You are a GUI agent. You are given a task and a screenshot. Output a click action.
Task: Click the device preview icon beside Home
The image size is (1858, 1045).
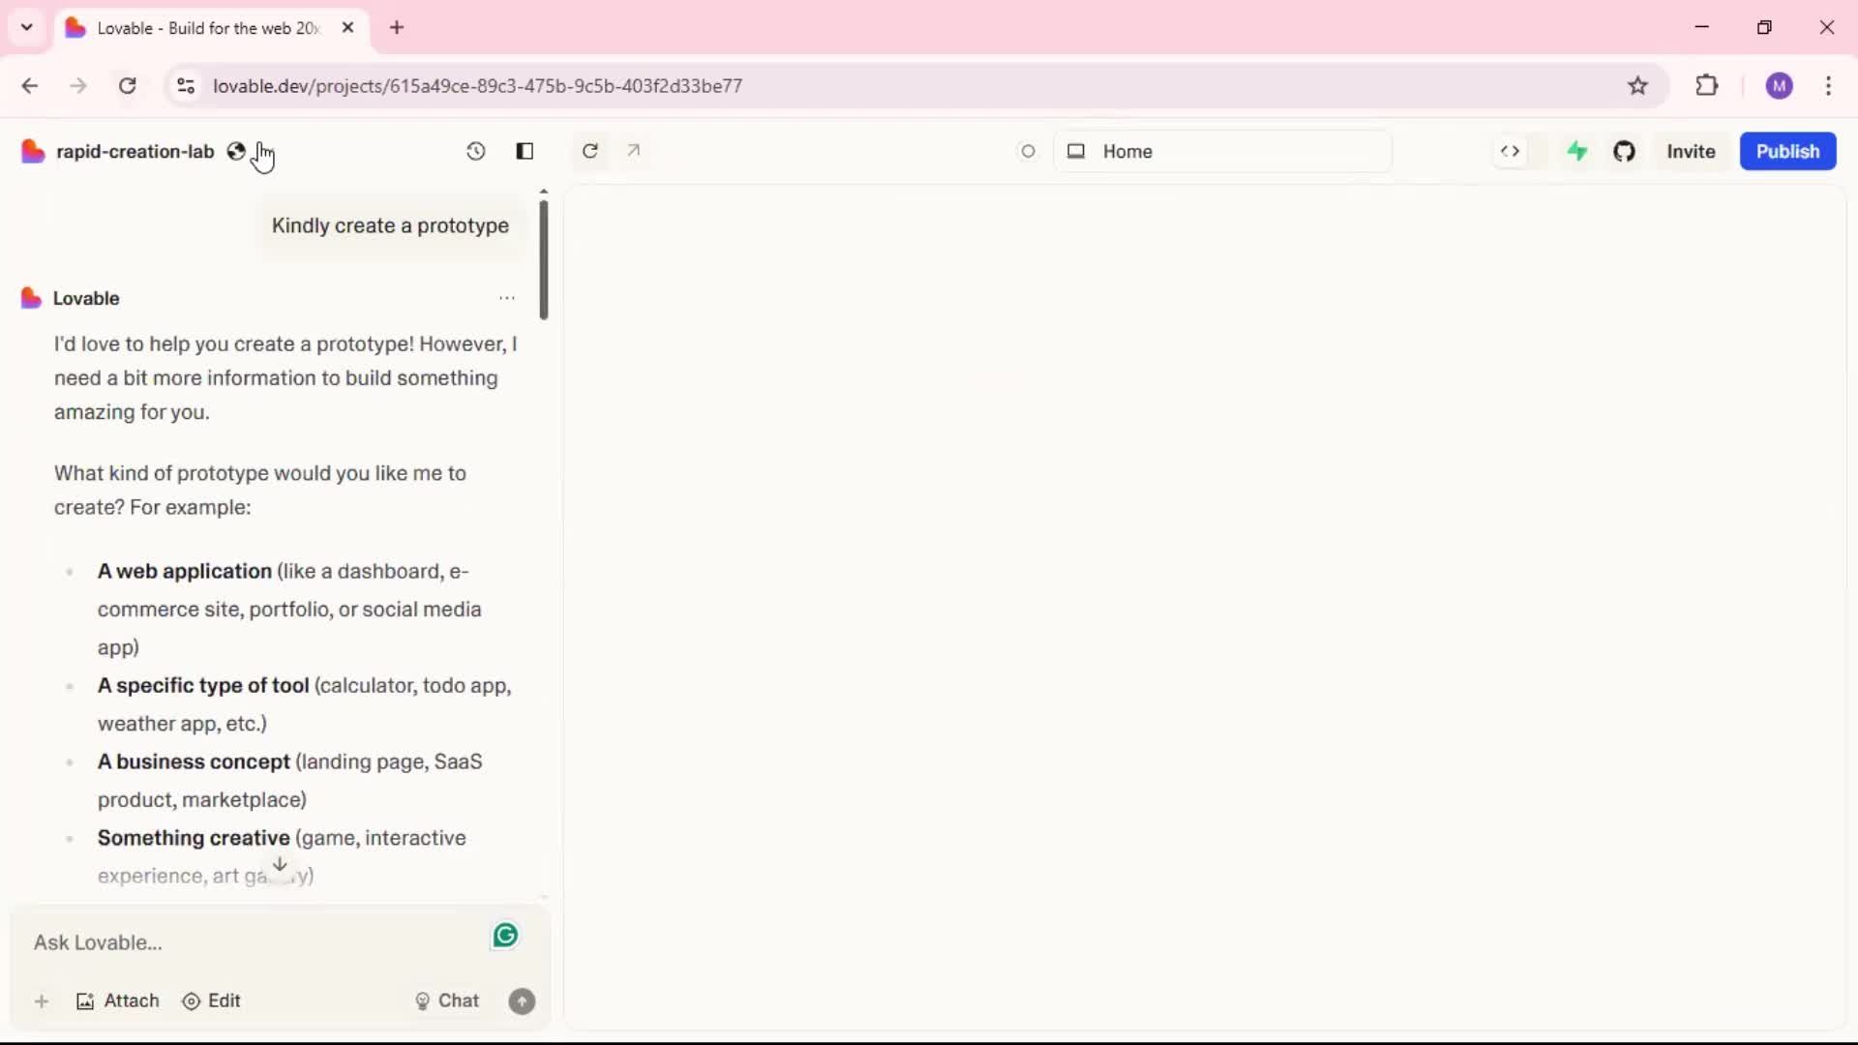click(x=1076, y=151)
